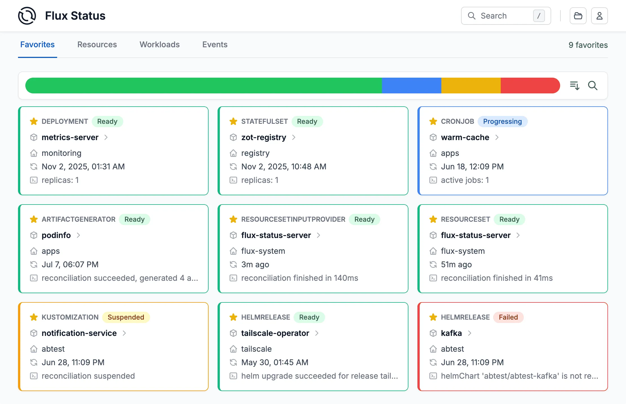
Task: Click the refresh icon beside Jun 18, 12:09 PM
Action: pyautogui.click(x=433, y=167)
